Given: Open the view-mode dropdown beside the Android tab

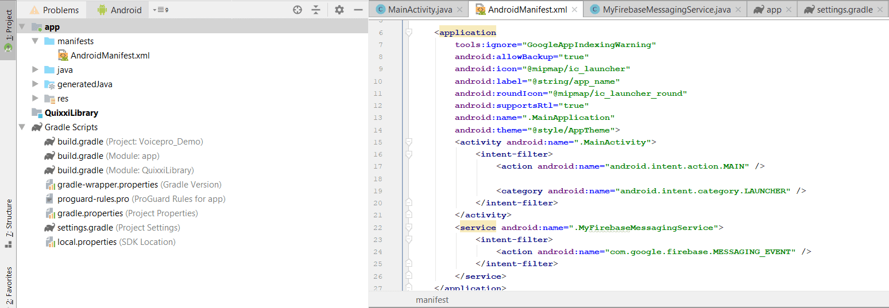Looking at the screenshot, I should pyautogui.click(x=161, y=10).
